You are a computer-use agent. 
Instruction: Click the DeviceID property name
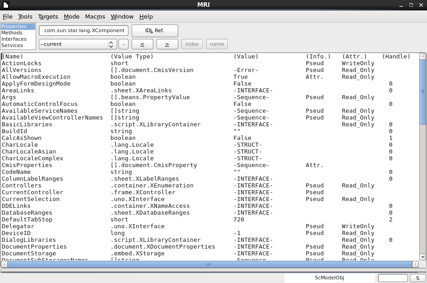pos(16,233)
